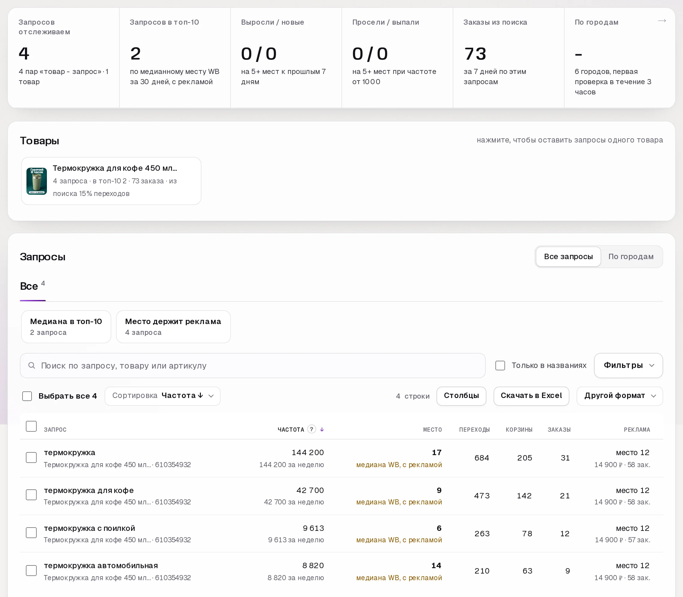This screenshot has width=683, height=597.
Task: Select the checkbox for термокружка с поилкой
Action: [31, 533]
